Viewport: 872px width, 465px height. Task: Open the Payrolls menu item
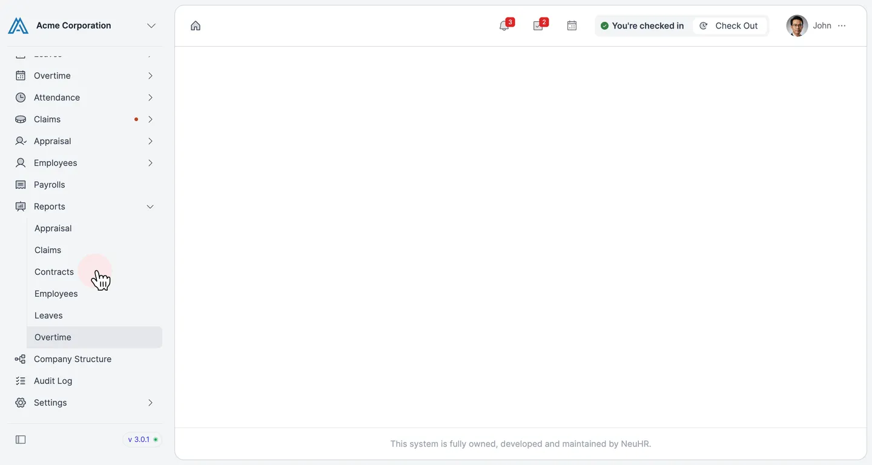click(x=85, y=185)
